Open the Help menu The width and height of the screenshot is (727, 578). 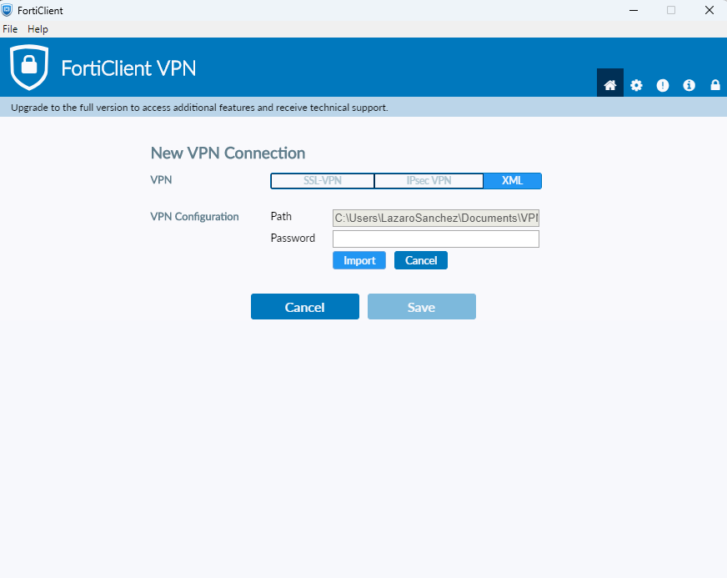coord(38,28)
